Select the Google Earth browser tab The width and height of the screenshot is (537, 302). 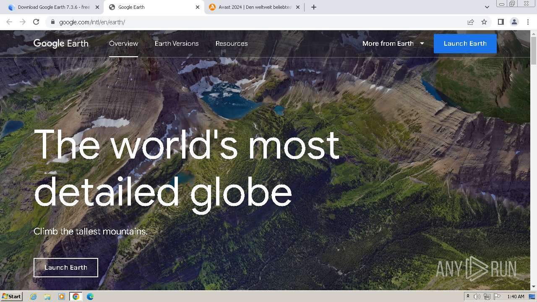coord(154,7)
